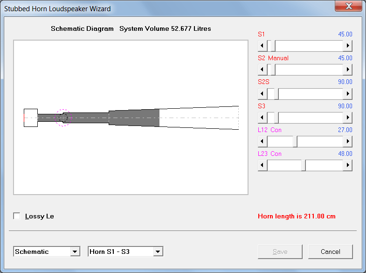Click the L23 value 48.00
This screenshot has height=273, width=366.
coord(345,154)
